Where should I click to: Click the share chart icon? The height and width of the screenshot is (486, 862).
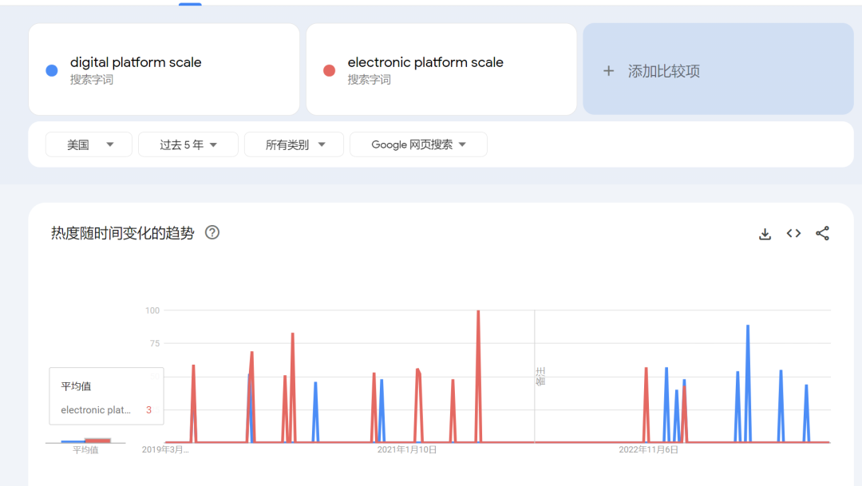(x=823, y=233)
